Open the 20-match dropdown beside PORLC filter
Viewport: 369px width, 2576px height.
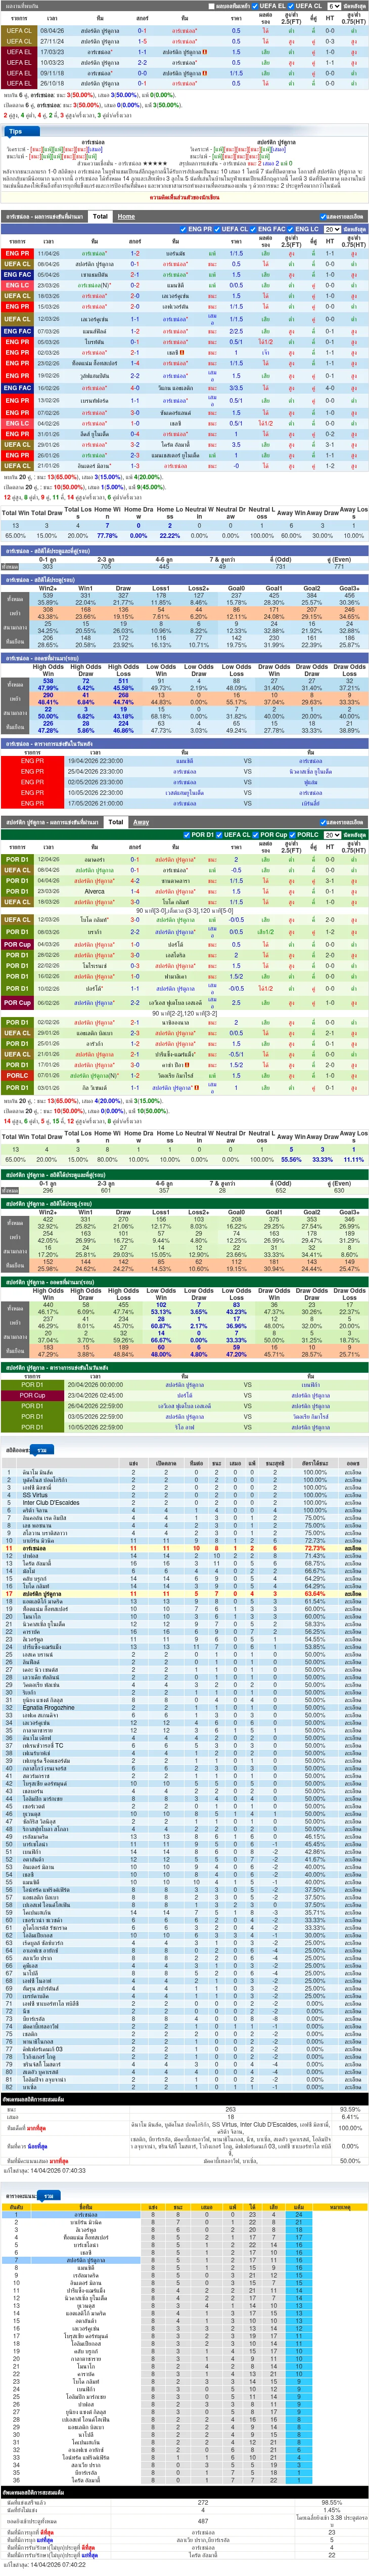332,835
